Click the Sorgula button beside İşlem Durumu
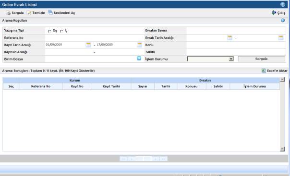290x176 pixels. (x=261, y=59)
